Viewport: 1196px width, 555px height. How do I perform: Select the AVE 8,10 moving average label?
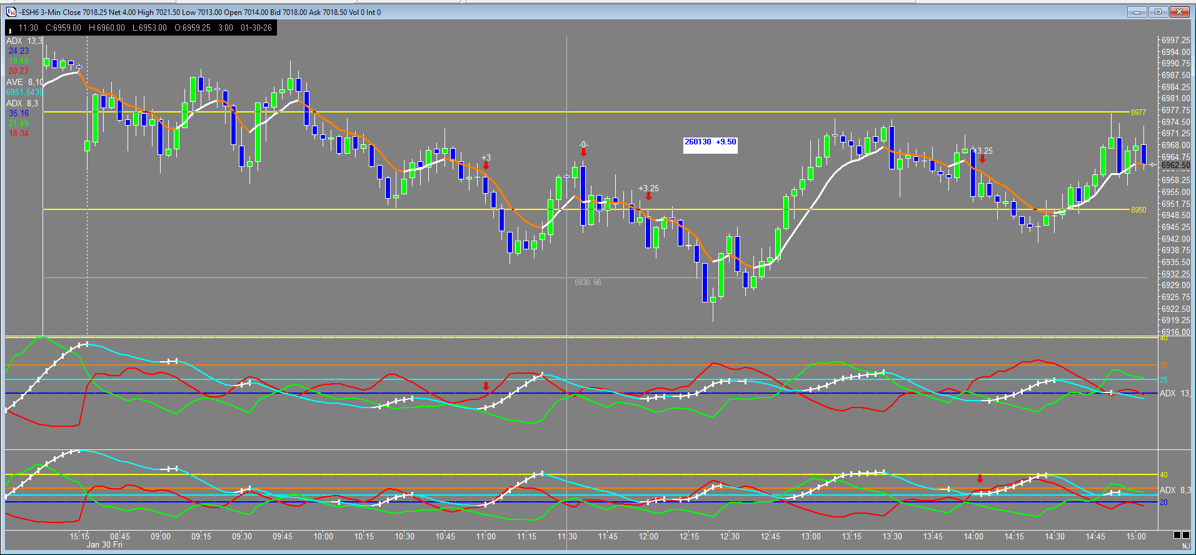point(24,82)
